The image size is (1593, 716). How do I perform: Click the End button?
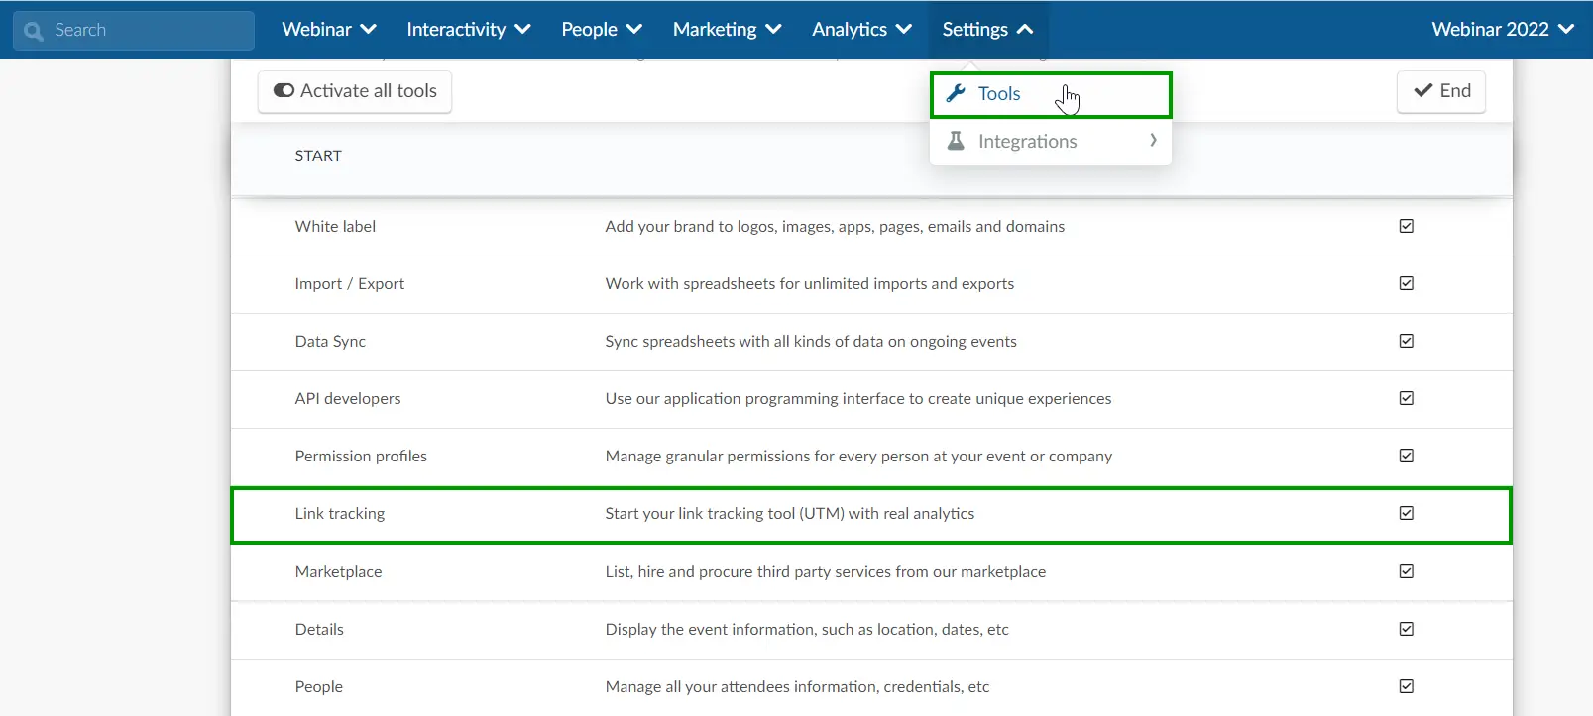coord(1441,91)
